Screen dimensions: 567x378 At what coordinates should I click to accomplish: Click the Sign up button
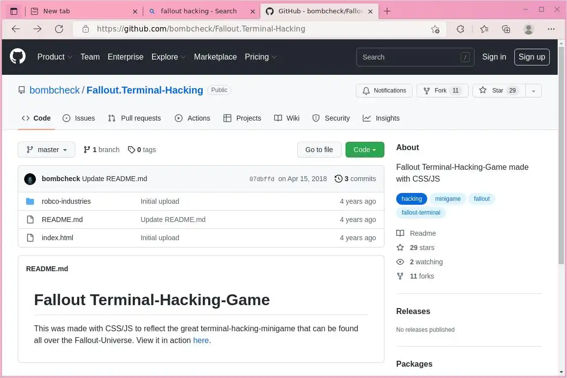pos(532,57)
